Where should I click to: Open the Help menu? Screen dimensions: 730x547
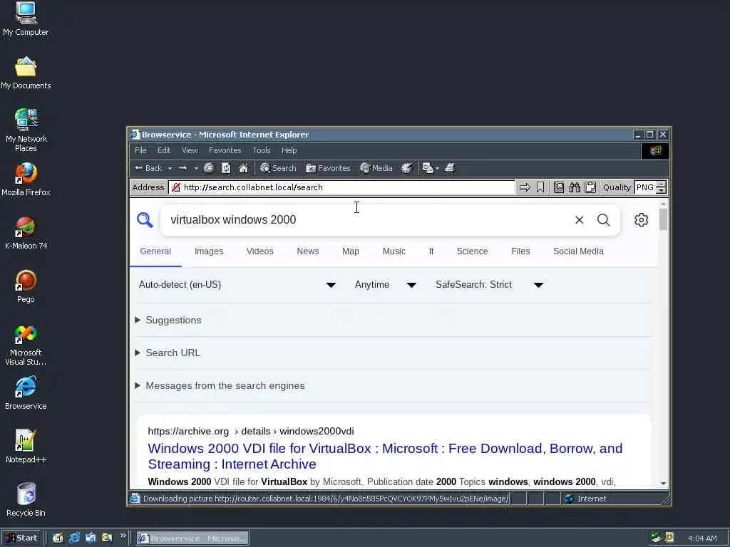(289, 150)
